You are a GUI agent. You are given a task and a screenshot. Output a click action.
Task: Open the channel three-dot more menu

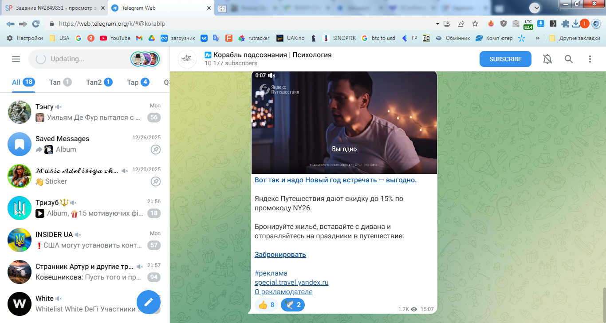590,59
